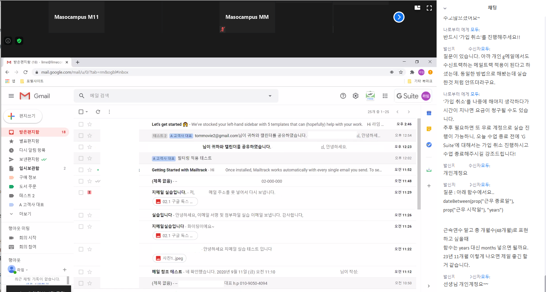
Task: Open Gmail support help icon
Action: pyautogui.click(x=343, y=96)
